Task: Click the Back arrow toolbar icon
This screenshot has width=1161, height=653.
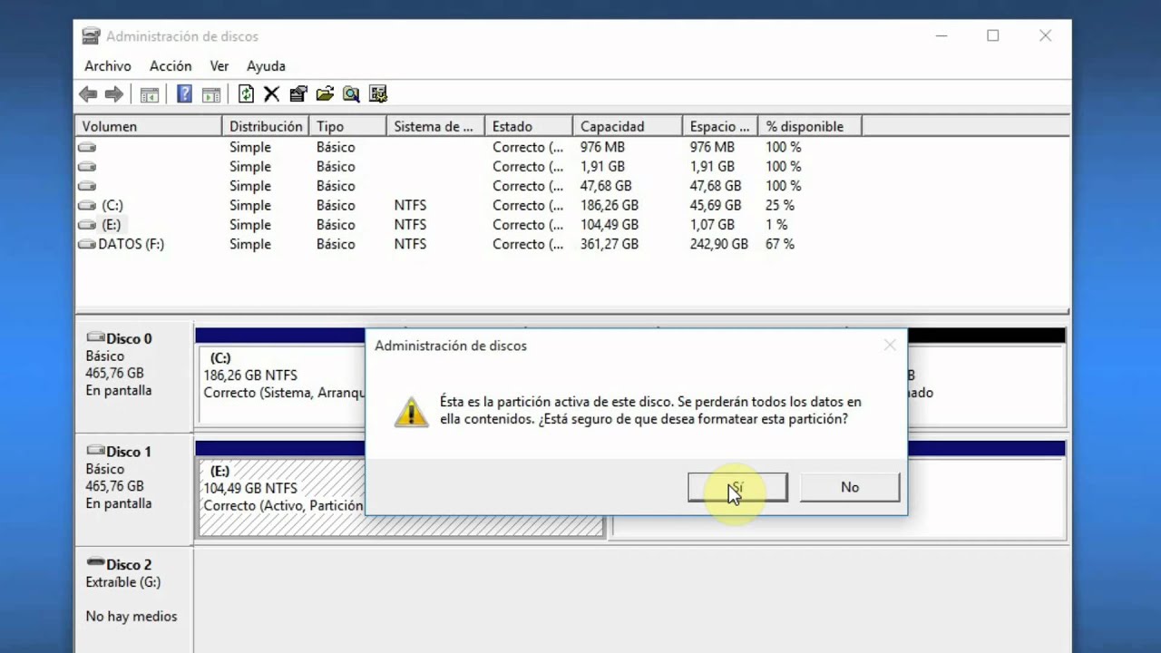Action: (x=88, y=94)
